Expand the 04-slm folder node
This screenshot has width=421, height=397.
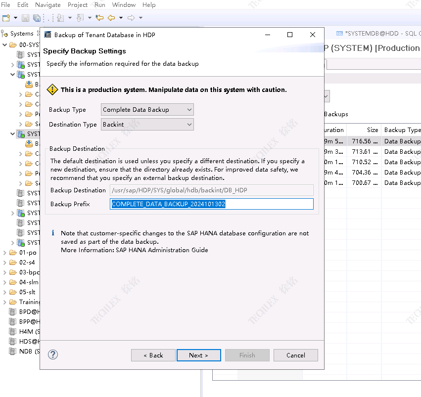click(5, 282)
